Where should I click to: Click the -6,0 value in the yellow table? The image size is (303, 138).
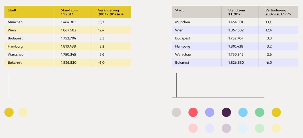tap(101, 63)
